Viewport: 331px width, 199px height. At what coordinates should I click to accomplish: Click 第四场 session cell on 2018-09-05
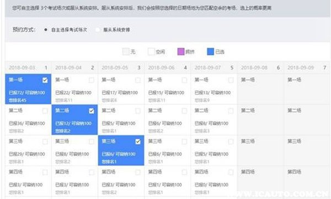pos(121,181)
